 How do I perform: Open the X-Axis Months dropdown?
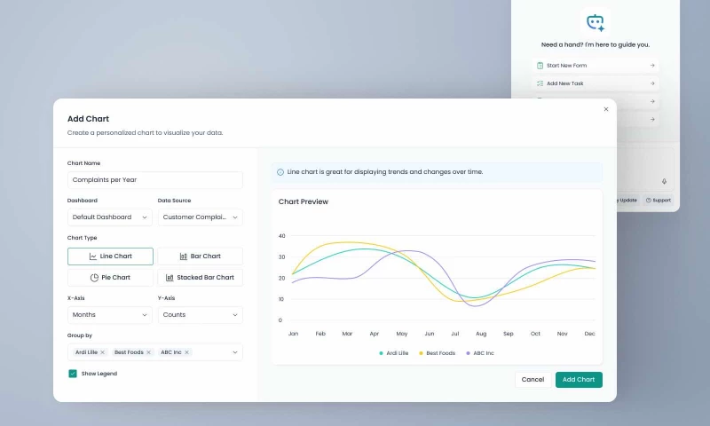tap(109, 315)
